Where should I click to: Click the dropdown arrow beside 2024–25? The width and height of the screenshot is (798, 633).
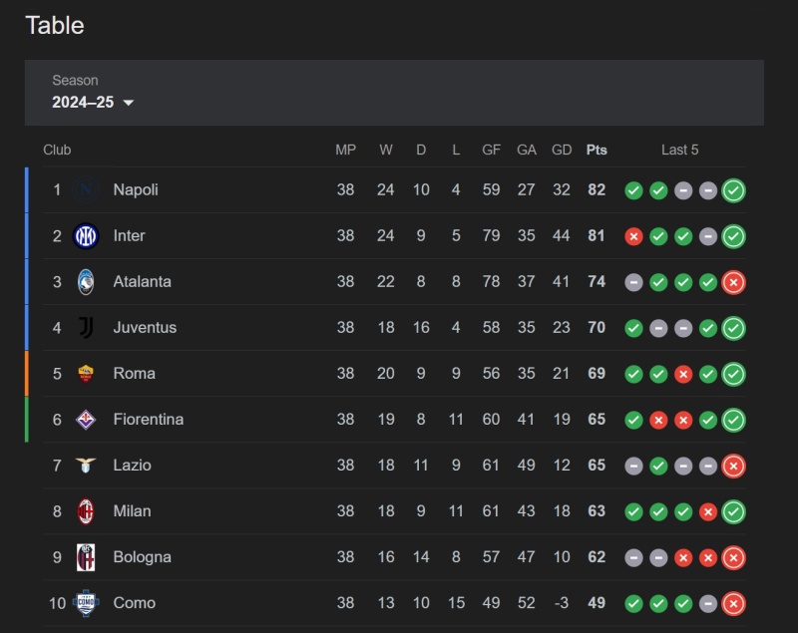(129, 103)
